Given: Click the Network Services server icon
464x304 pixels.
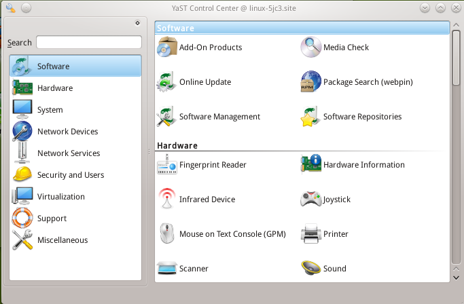Looking at the screenshot, I should [22, 153].
